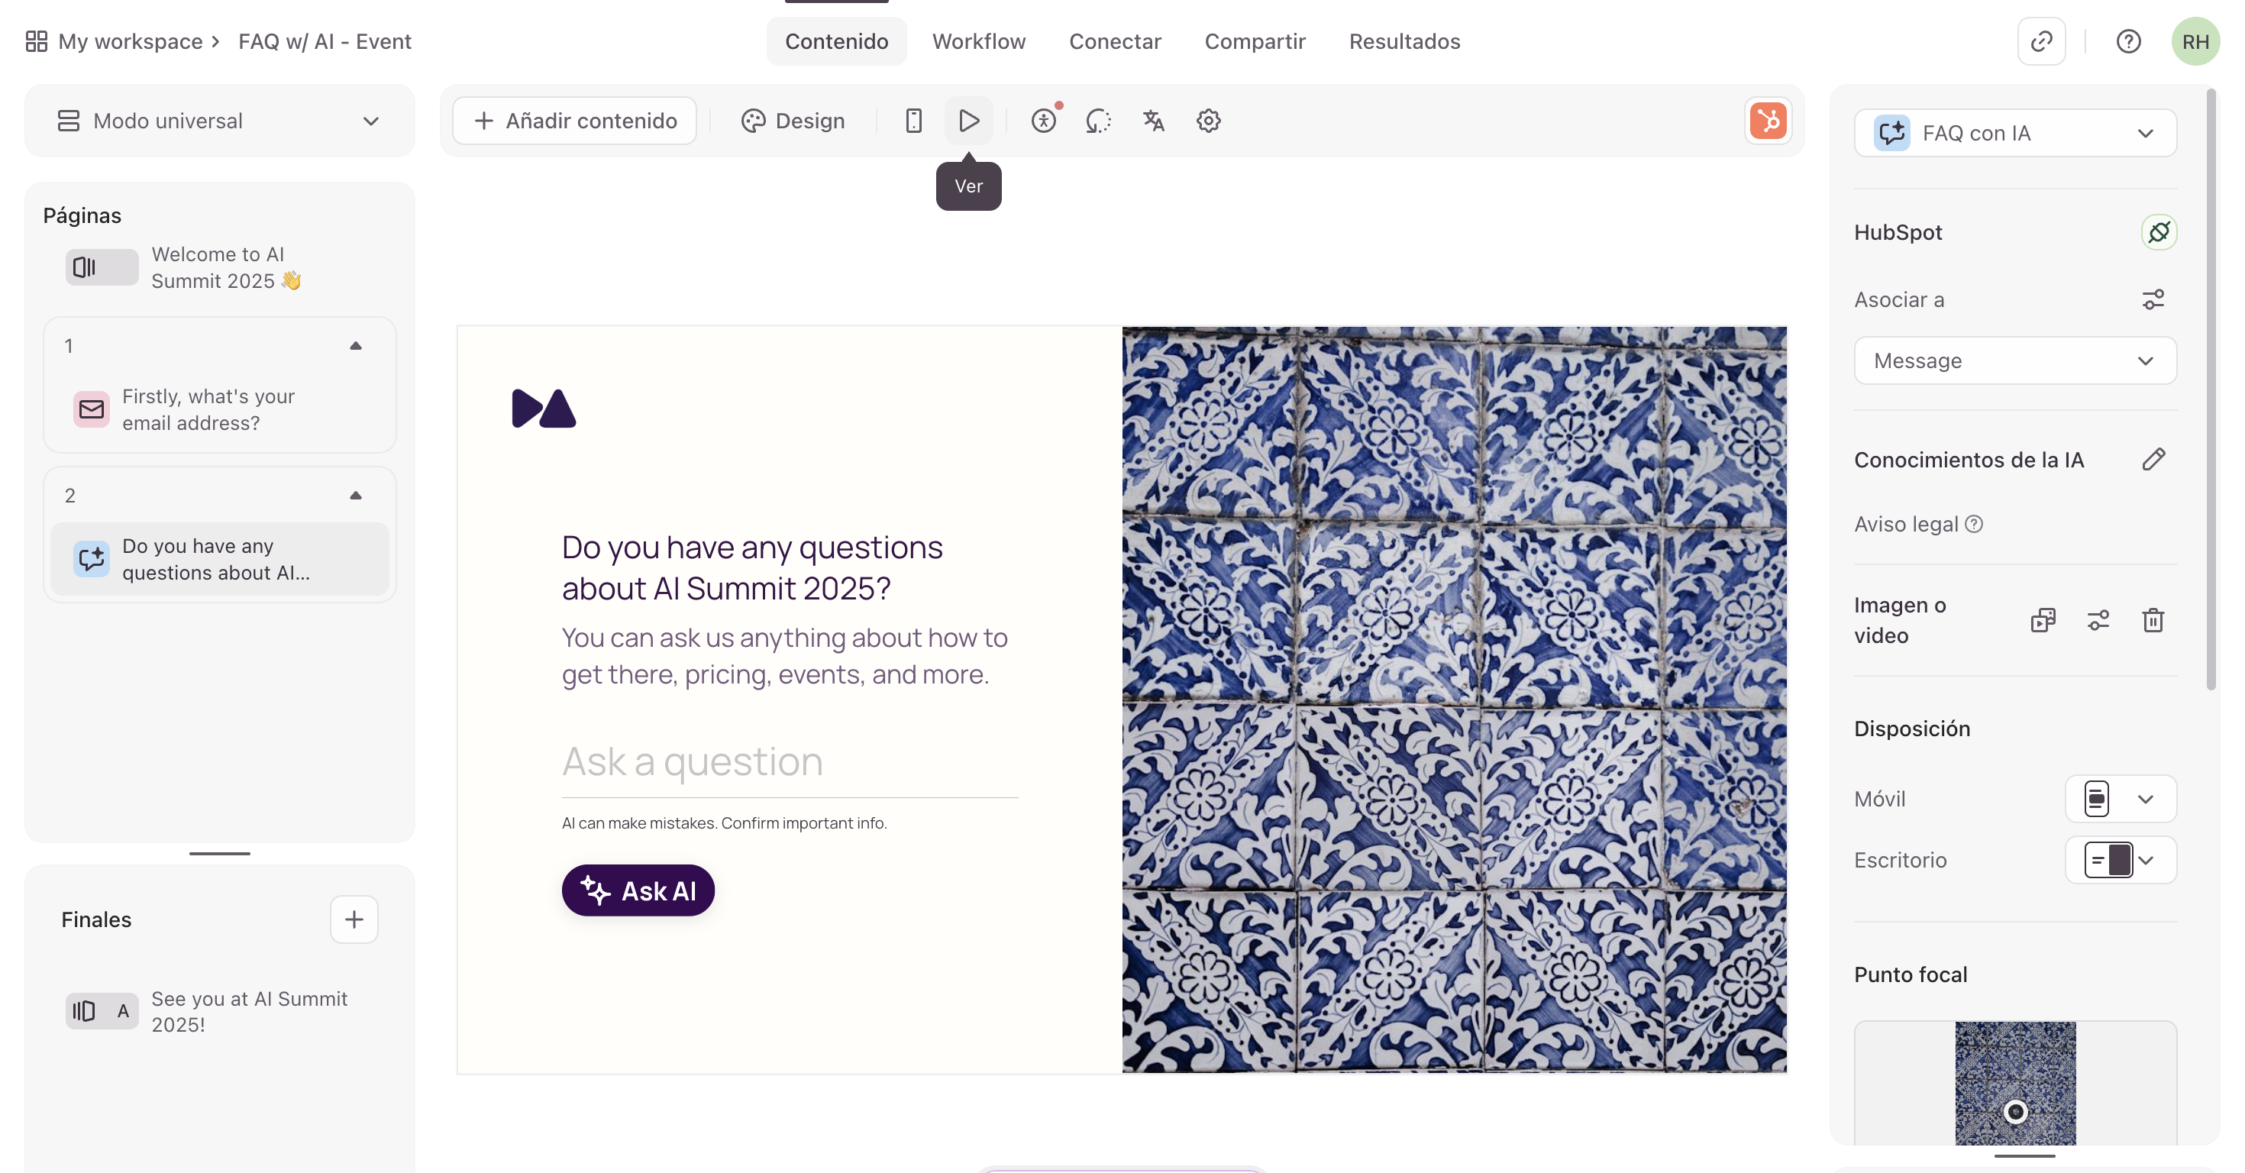Click the FAQ w/ AI - Event title

pyautogui.click(x=325, y=41)
